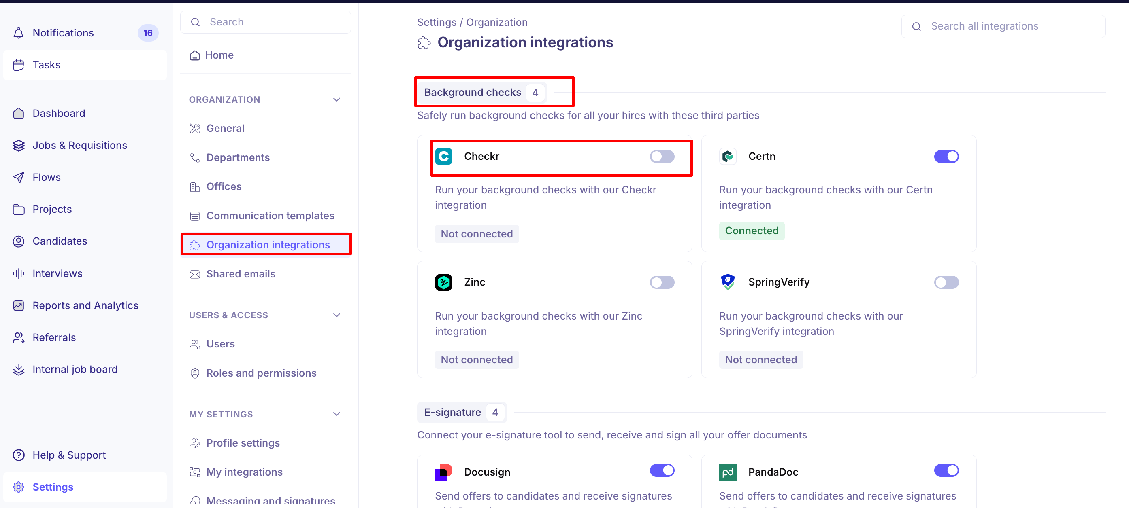The image size is (1129, 508).
Task: Click the settings Search input field
Action: pyautogui.click(x=266, y=22)
